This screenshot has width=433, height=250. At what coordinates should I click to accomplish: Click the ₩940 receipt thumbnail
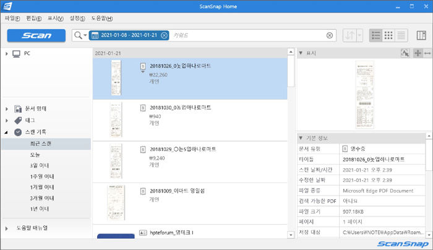tap(116, 119)
